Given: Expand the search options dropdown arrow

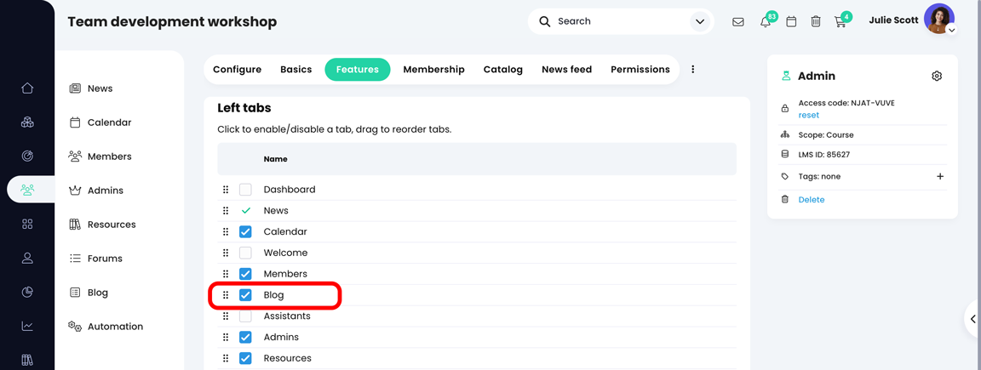Looking at the screenshot, I should 699,22.
